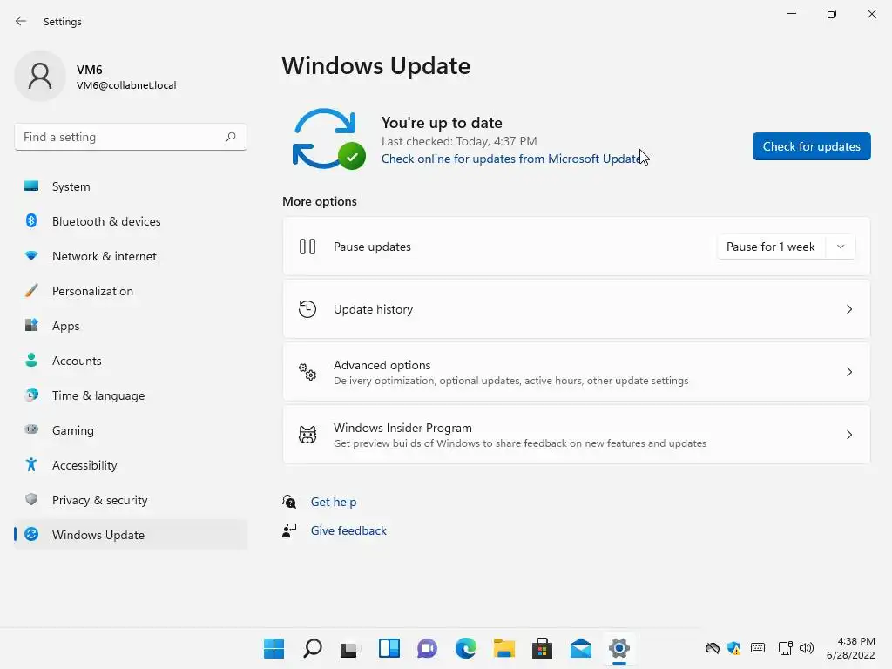The height and width of the screenshot is (669, 892).
Task: Click Pause for 1 week button
Action: [x=770, y=247]
